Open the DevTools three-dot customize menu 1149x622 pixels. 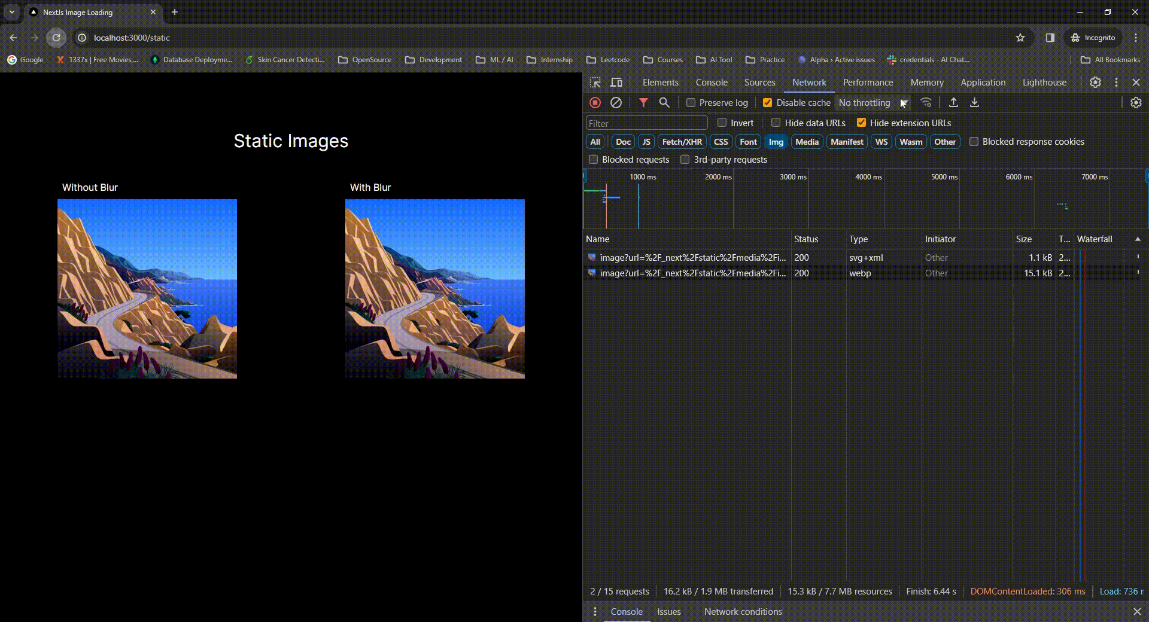(x=1116, y=83)
